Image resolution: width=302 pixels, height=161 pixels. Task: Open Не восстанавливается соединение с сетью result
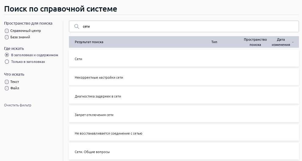pos(108,133)
